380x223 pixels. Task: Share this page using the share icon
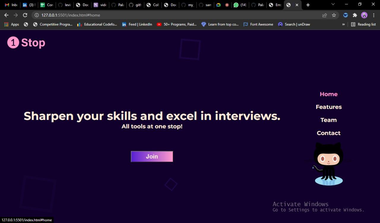pos(324,15)
